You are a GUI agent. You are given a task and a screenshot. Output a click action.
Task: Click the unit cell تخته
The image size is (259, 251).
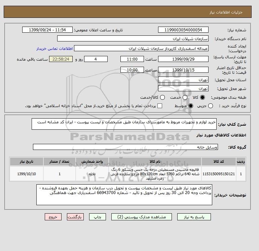point(92,174)
